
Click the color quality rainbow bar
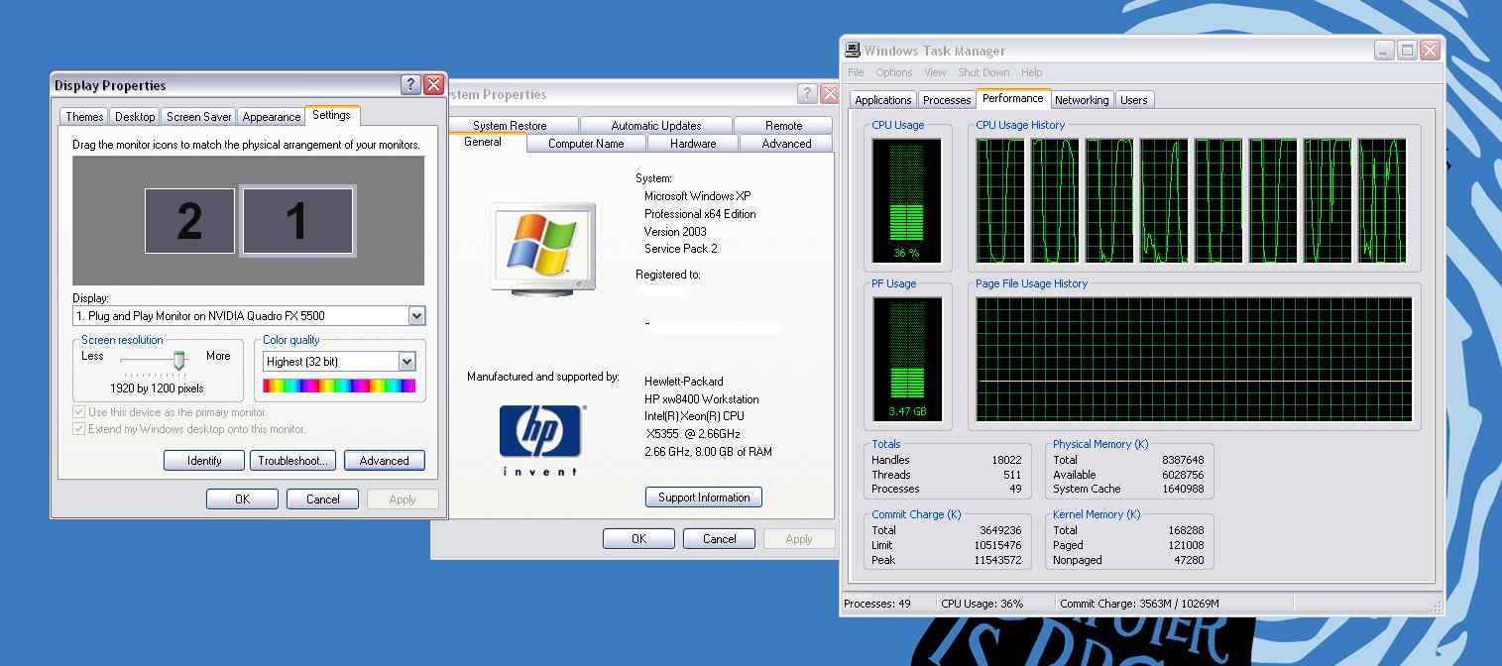(x=339, y=386)
